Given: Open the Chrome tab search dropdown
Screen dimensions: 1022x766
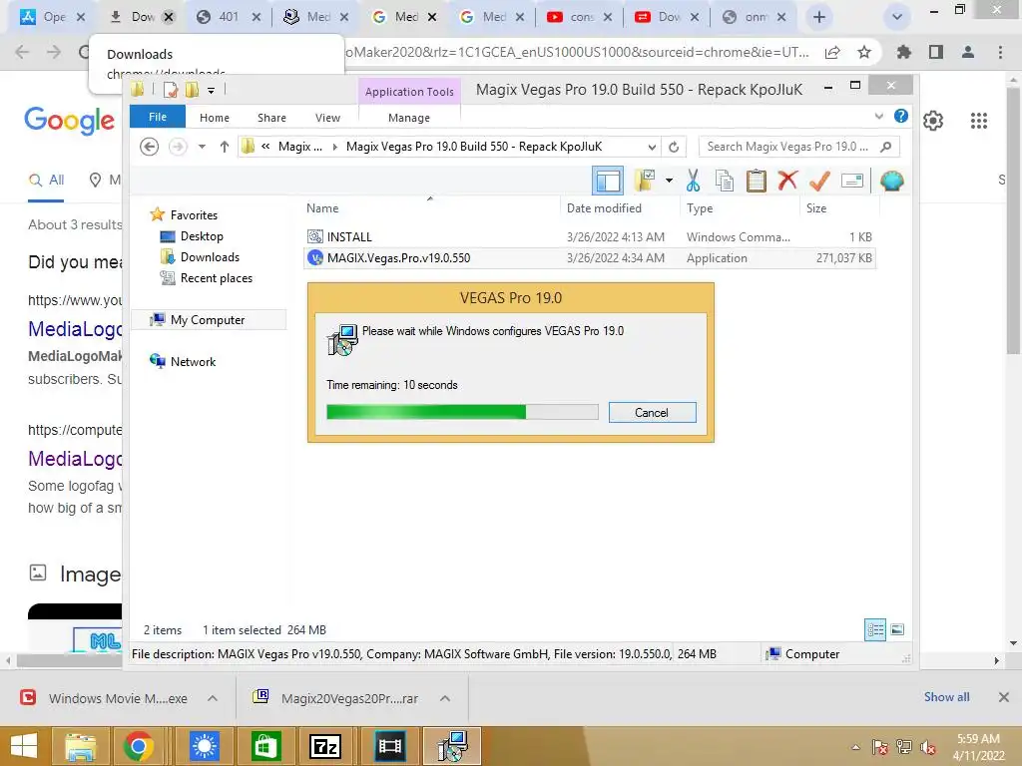Looking at the screenshot, I should pos(897,18).
